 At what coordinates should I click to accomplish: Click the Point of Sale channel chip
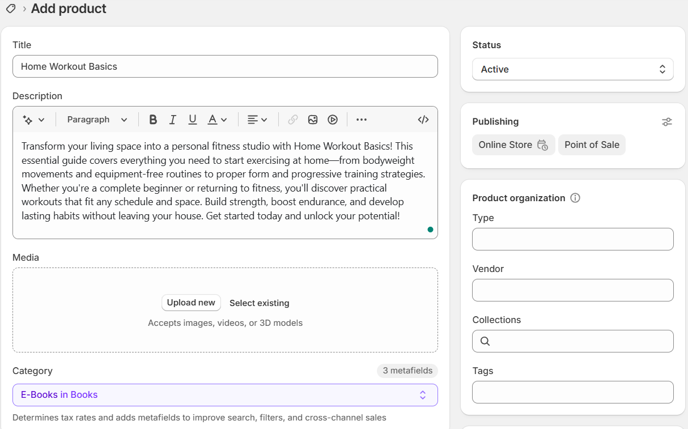click(x=592, y=145)
